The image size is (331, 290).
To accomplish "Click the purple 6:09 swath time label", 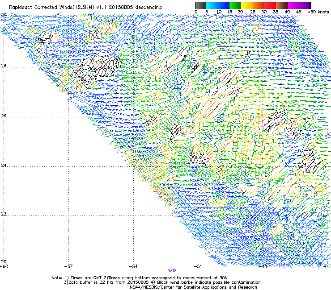I will click(172, 271).
